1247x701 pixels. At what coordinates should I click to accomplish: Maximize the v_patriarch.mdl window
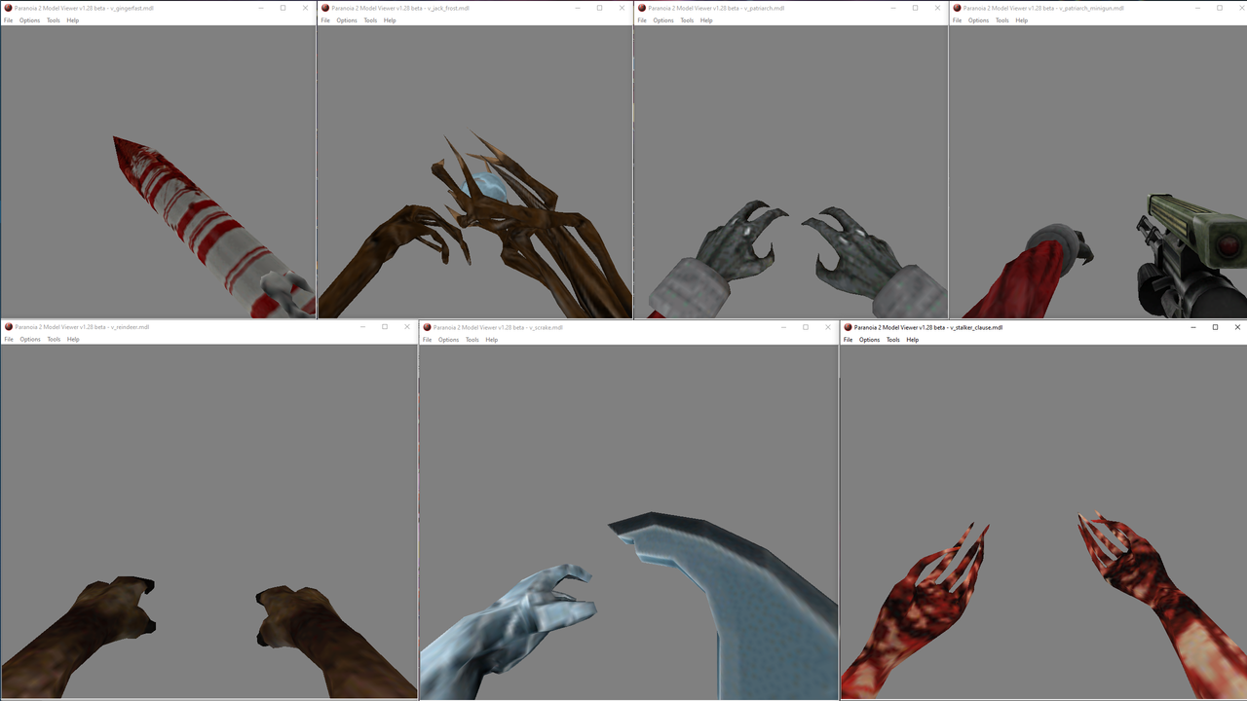[x=915, y=8]
